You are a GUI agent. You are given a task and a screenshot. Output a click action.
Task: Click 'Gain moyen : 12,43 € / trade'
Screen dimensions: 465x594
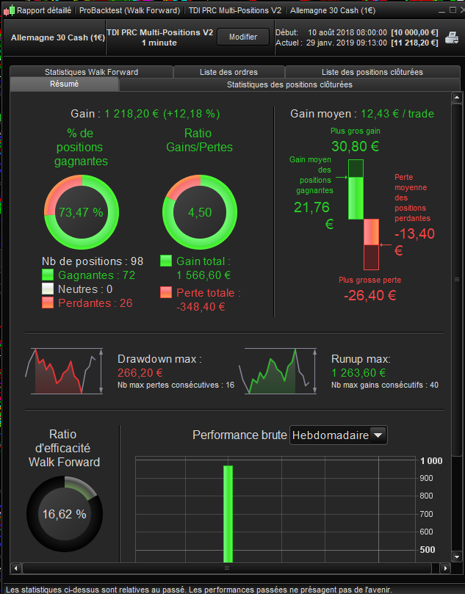(362, 114)
